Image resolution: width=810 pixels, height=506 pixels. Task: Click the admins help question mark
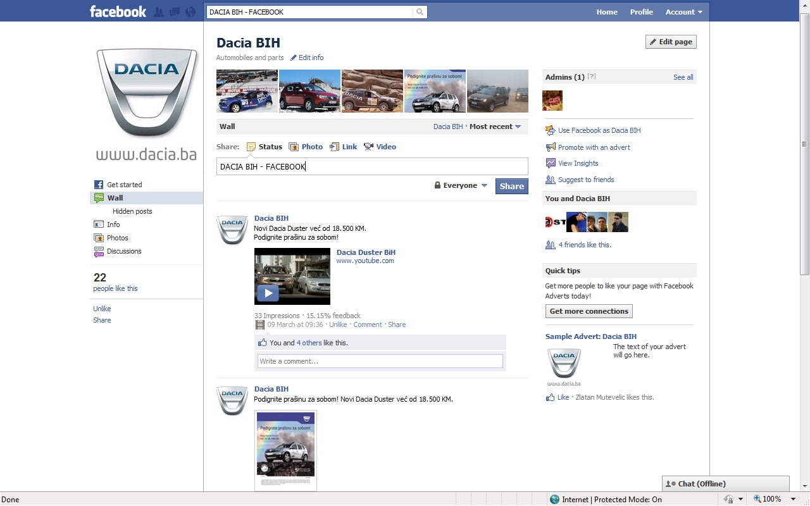[x=592, y=77]
